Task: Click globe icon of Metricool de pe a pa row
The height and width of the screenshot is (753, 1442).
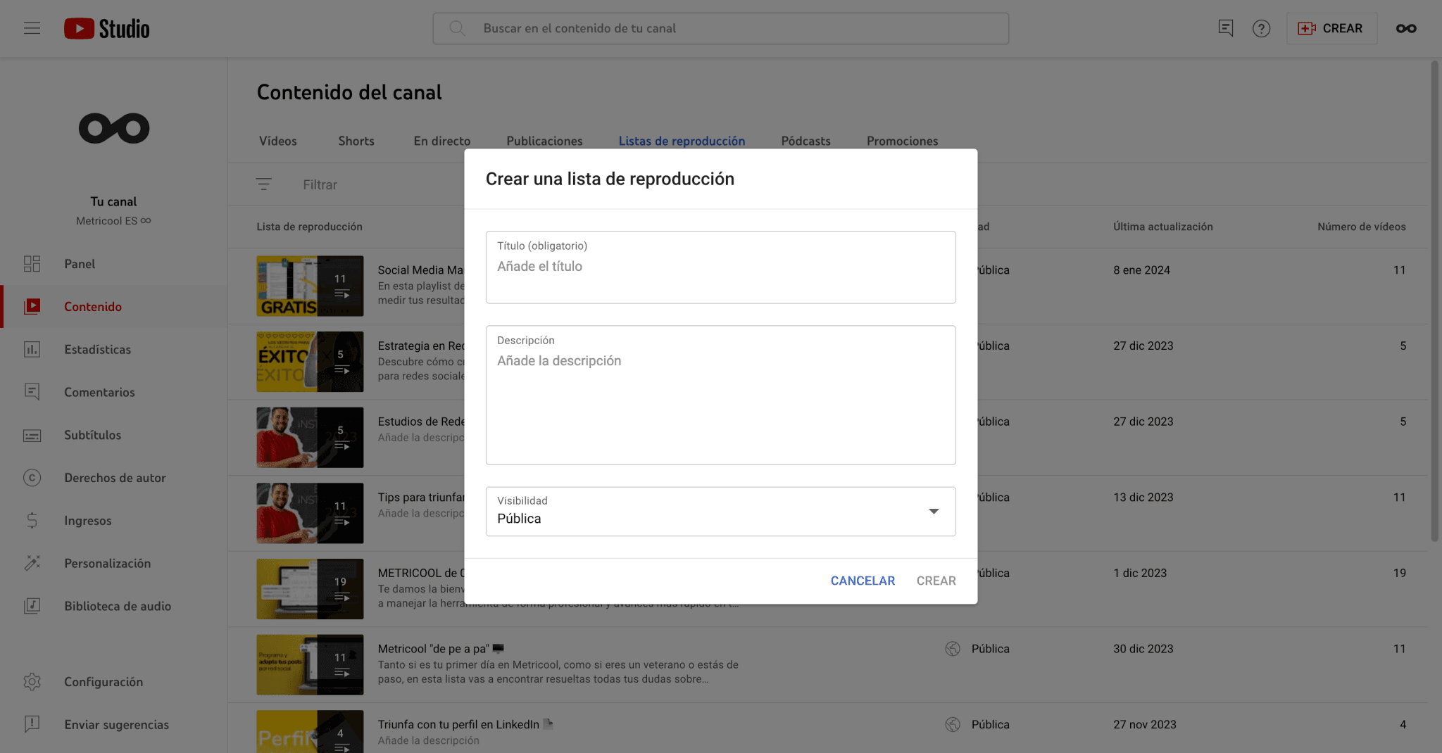Action: (x=953, y=649)
